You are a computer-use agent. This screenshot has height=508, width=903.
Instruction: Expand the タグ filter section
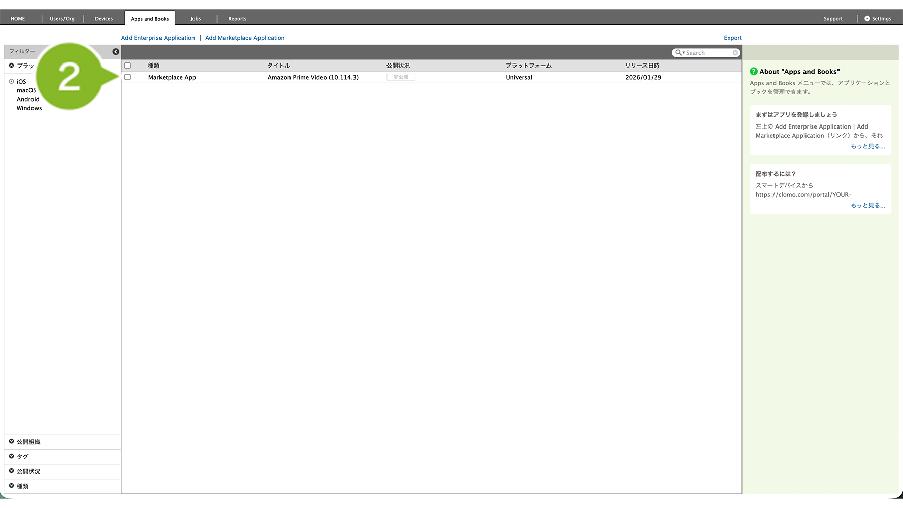click(x=12, y=456)
